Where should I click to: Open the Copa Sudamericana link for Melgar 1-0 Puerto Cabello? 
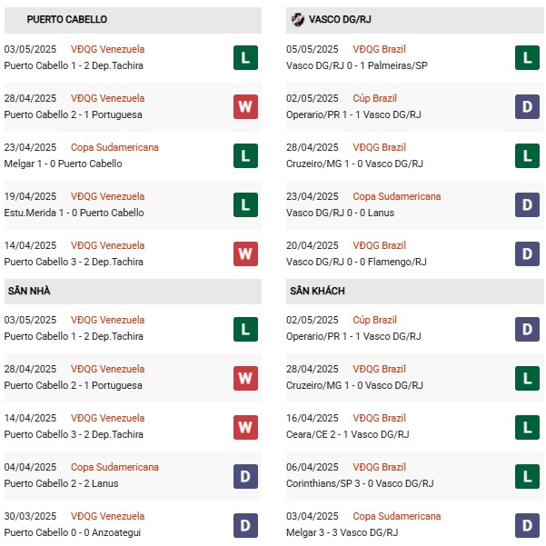tap(114, 147)
